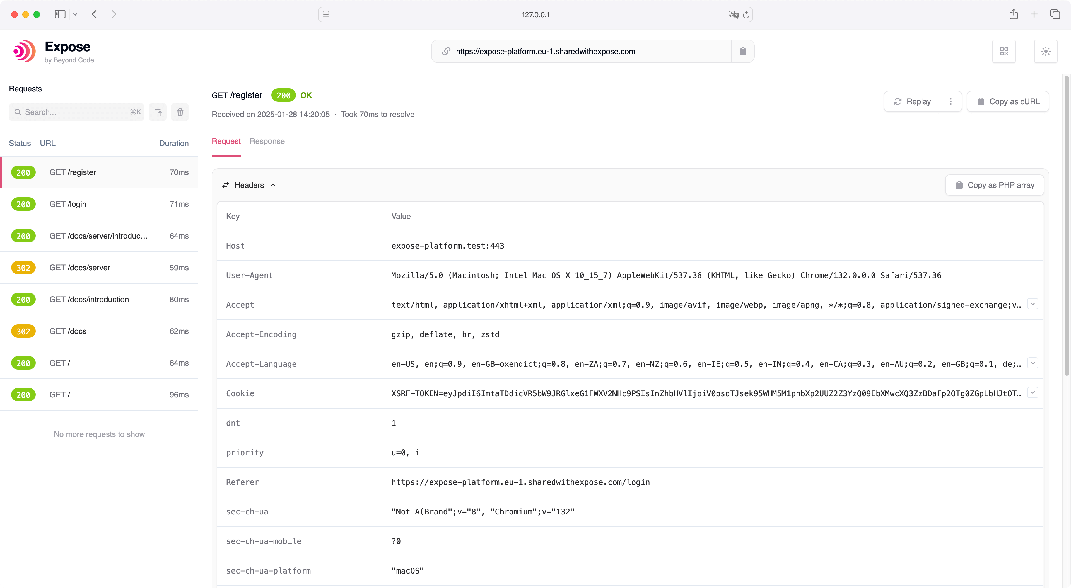
Task: Select the 62ms GET /docs request
Action: [x=99, y=331]
